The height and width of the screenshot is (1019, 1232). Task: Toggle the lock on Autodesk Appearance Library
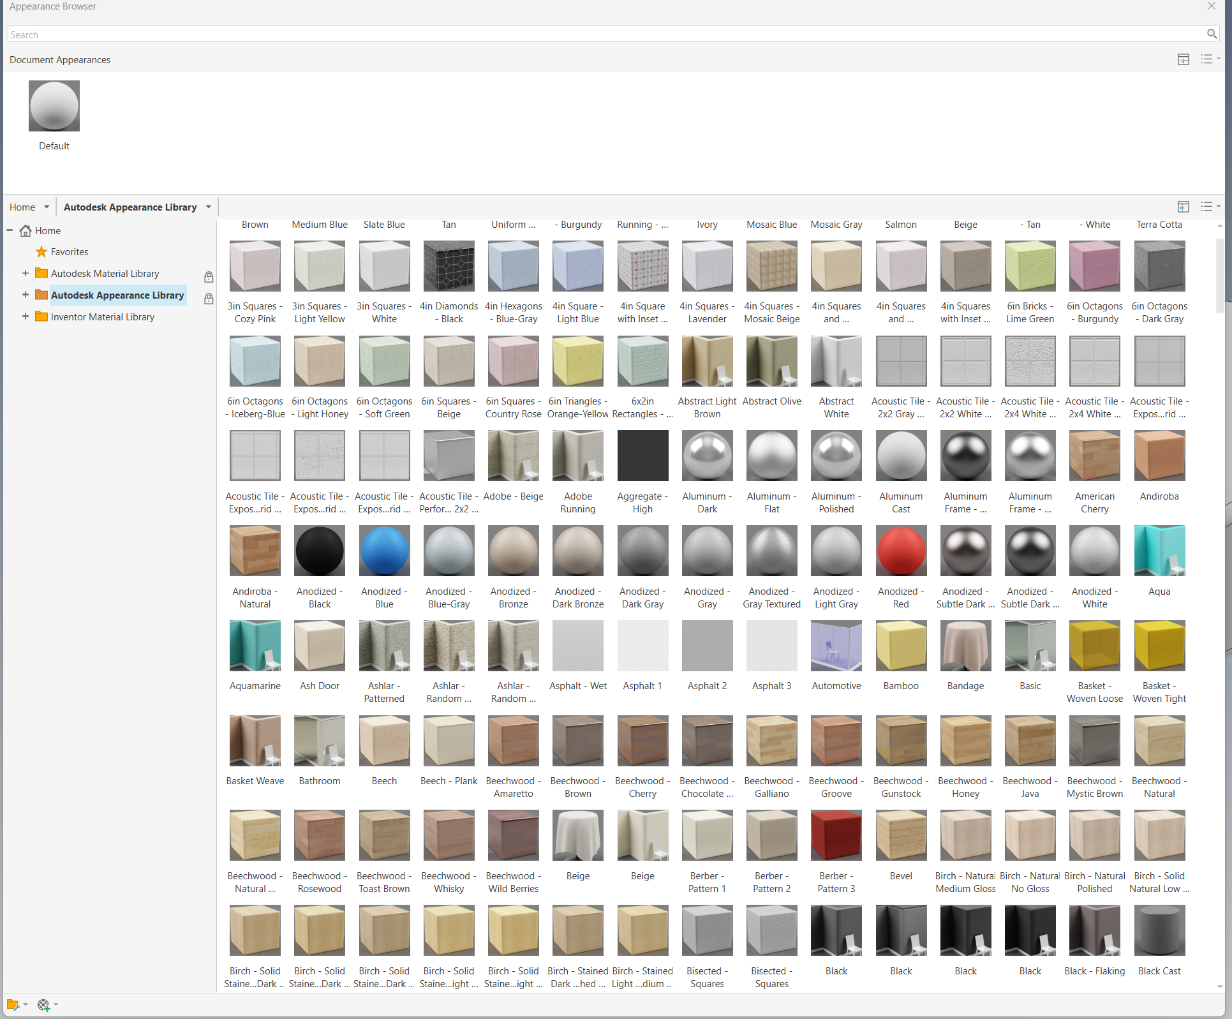point(209,299)
